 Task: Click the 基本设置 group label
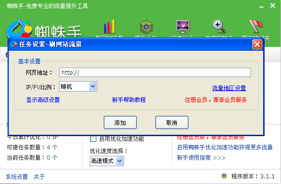pos(29,61)
